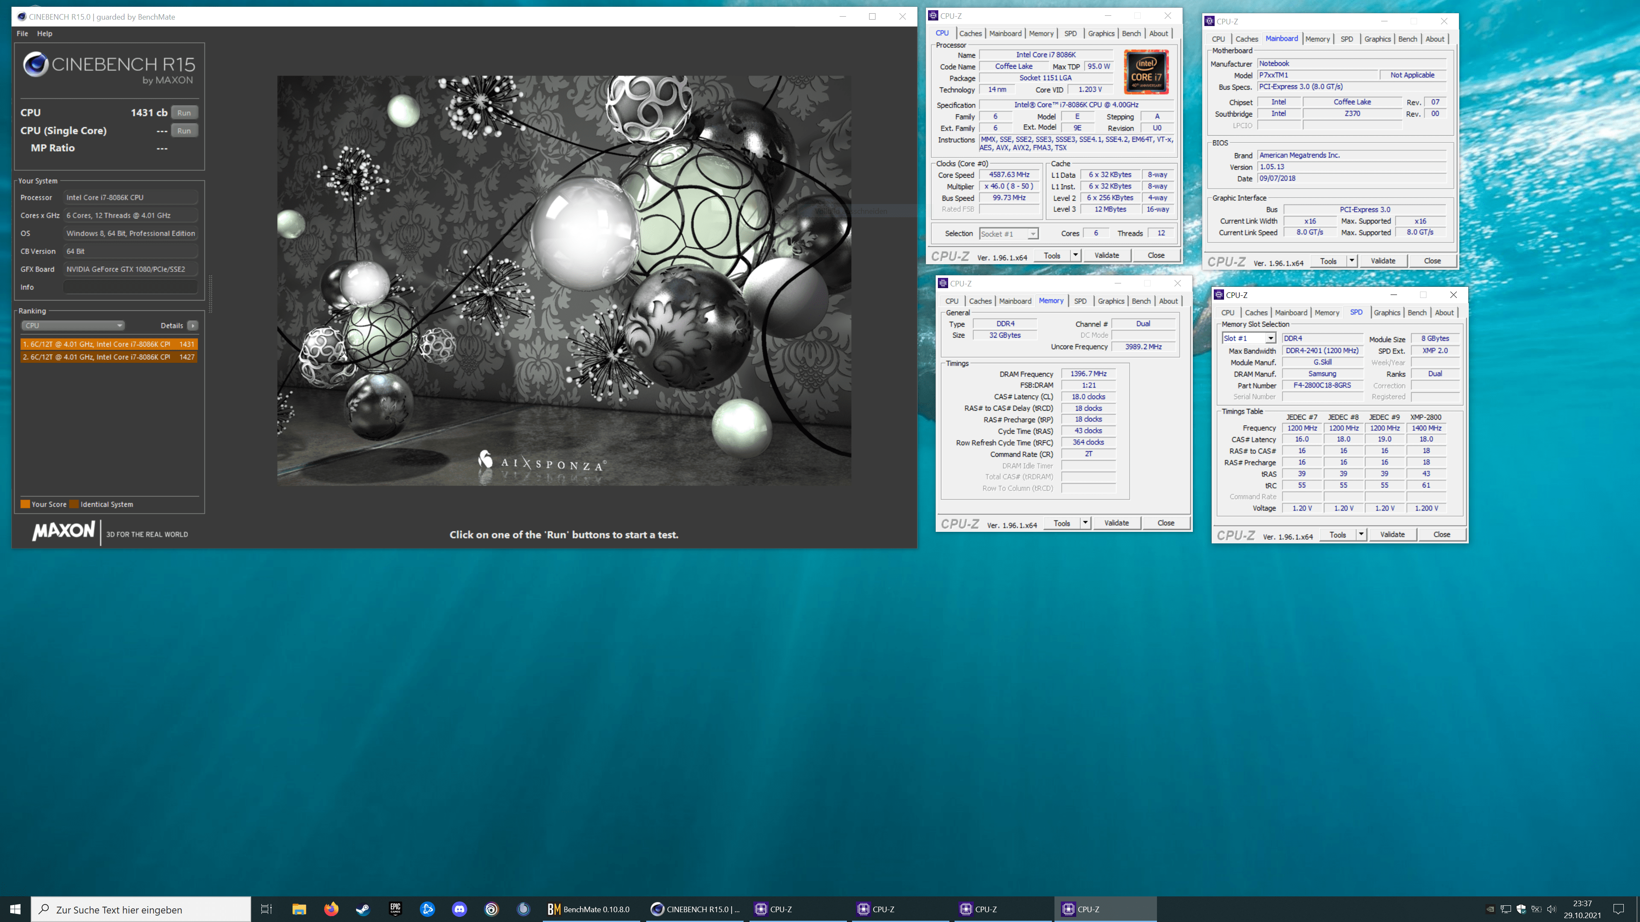Viewport: 1640px width, 922px height.
Task: Click the Intel Core i7 processor logo
Action: point(1146,72)
